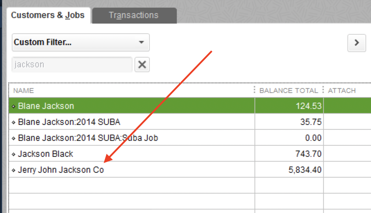Sort customers by the NAME column
The image size is (371, 213).
[24, 90]
